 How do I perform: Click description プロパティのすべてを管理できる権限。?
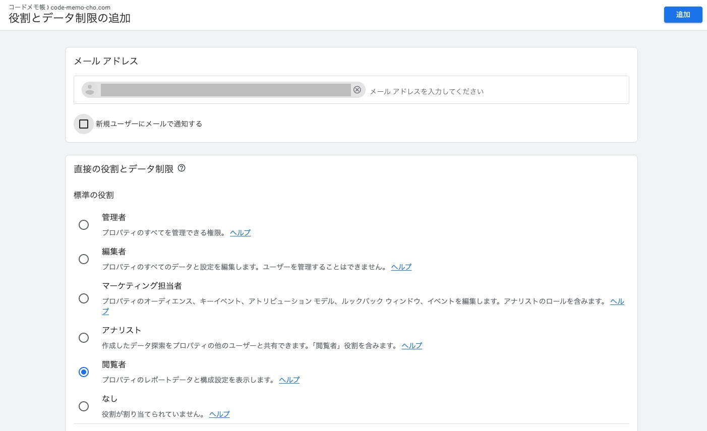(x=164, y=233)
